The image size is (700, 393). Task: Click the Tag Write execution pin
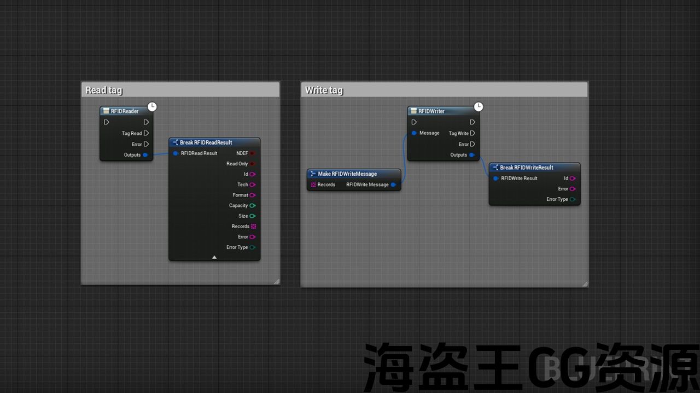click(472, 133)
